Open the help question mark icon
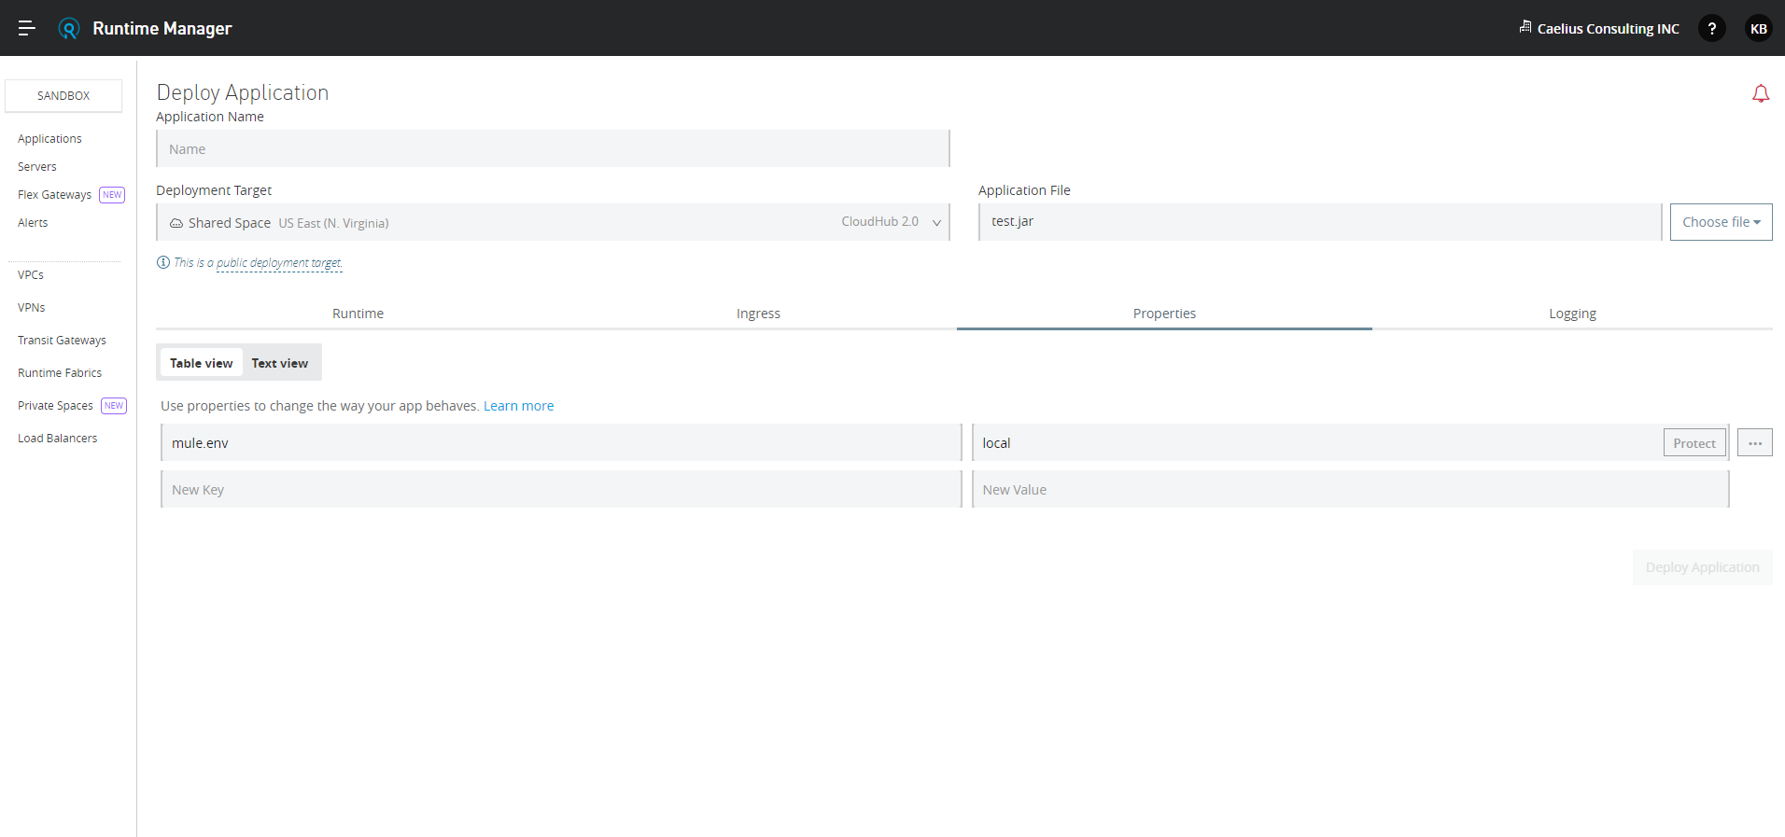 [x=1711, y=28]
